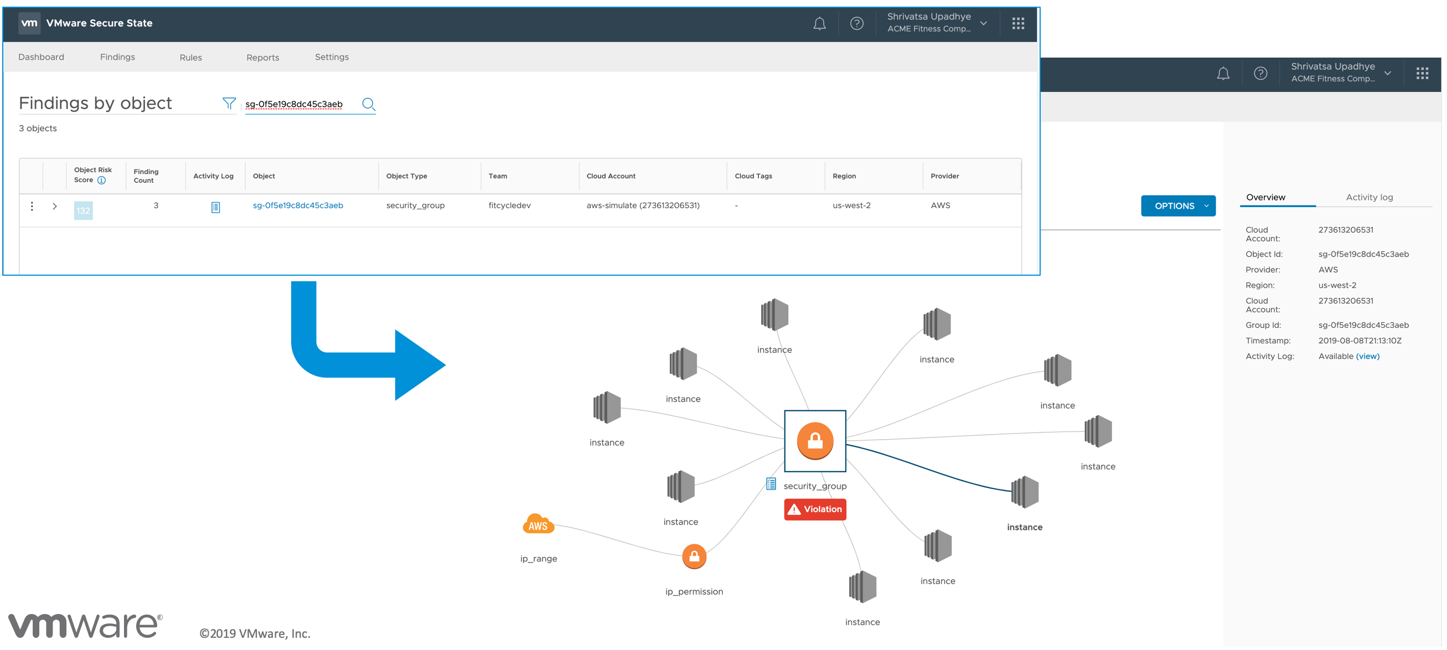This screenshot has width=1447, height=650.
Task: Open Activity Log icon for sg-0f5e19c8dc45c3aeb row
Action: click(215, 207)
